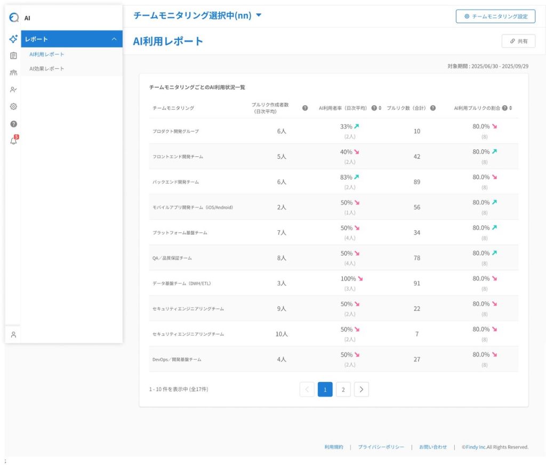The width and height of the screenshot is (546, 465).
Task: Click the AI sparkle icon in sidebar
Action: point(13,39)
